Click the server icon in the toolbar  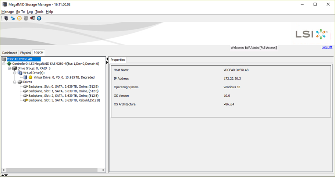tap(6, 18)
